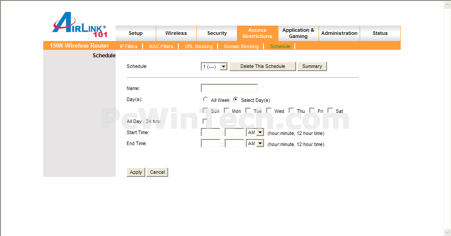Image resolution: width=451 pixels, height=236 pixels.
Task: Open the Setup tab
Action: [x=135, y=34]
